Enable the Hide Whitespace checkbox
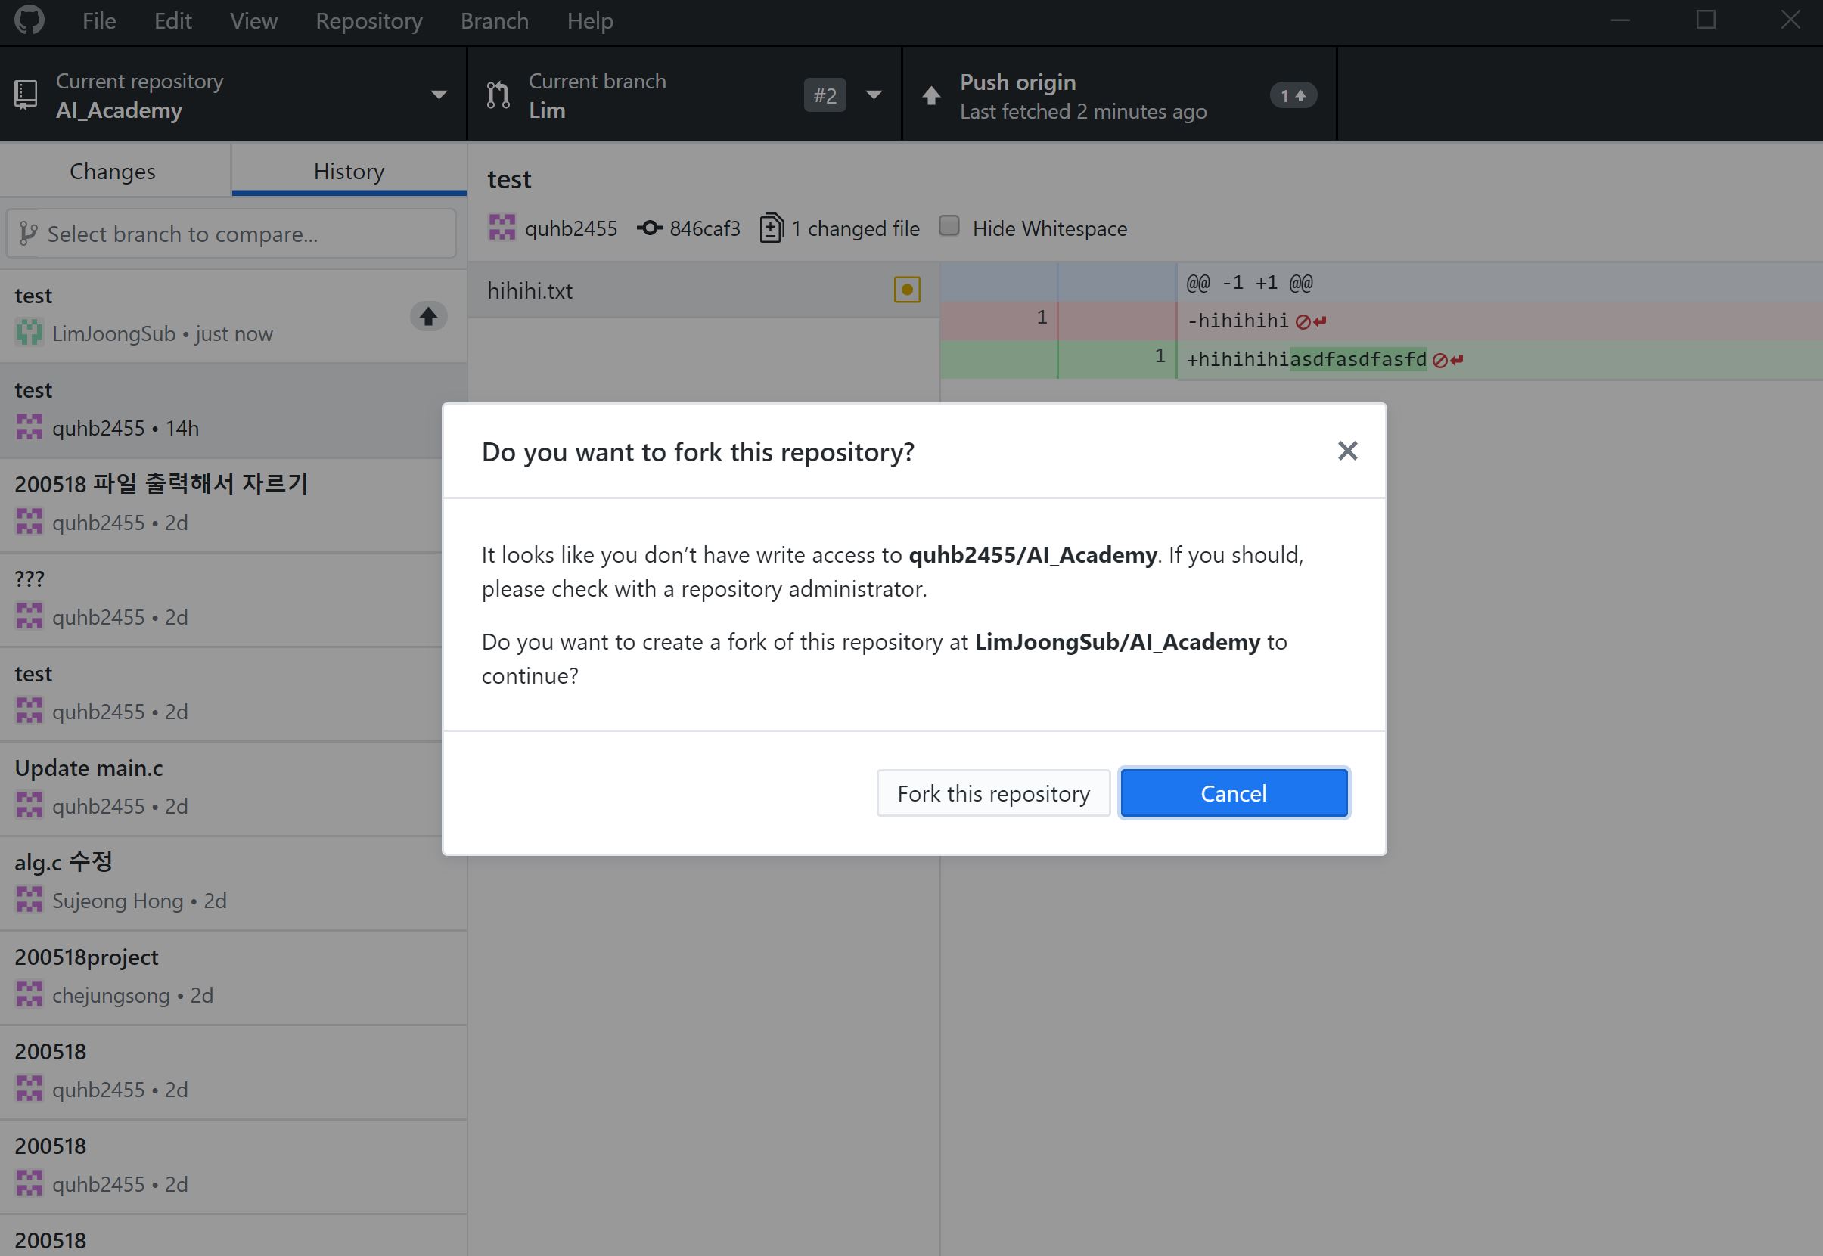 (949, 226)
